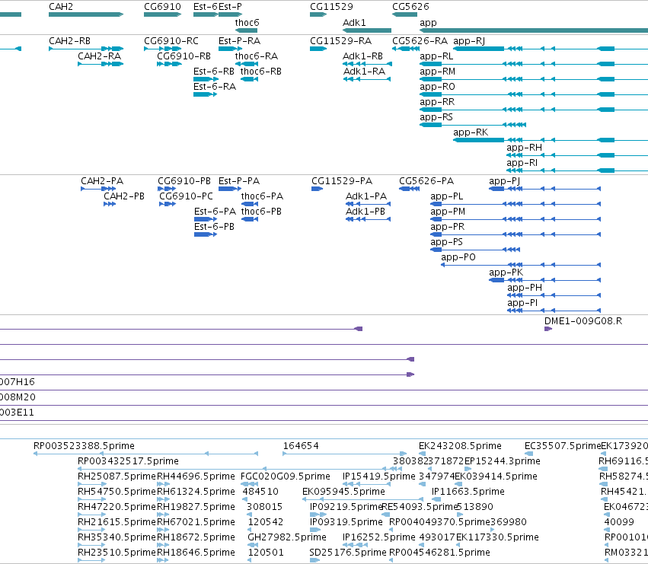Screen dimensions: 648x564
Task: Click EK095945.5prime EST
Action: coord(363,499)
